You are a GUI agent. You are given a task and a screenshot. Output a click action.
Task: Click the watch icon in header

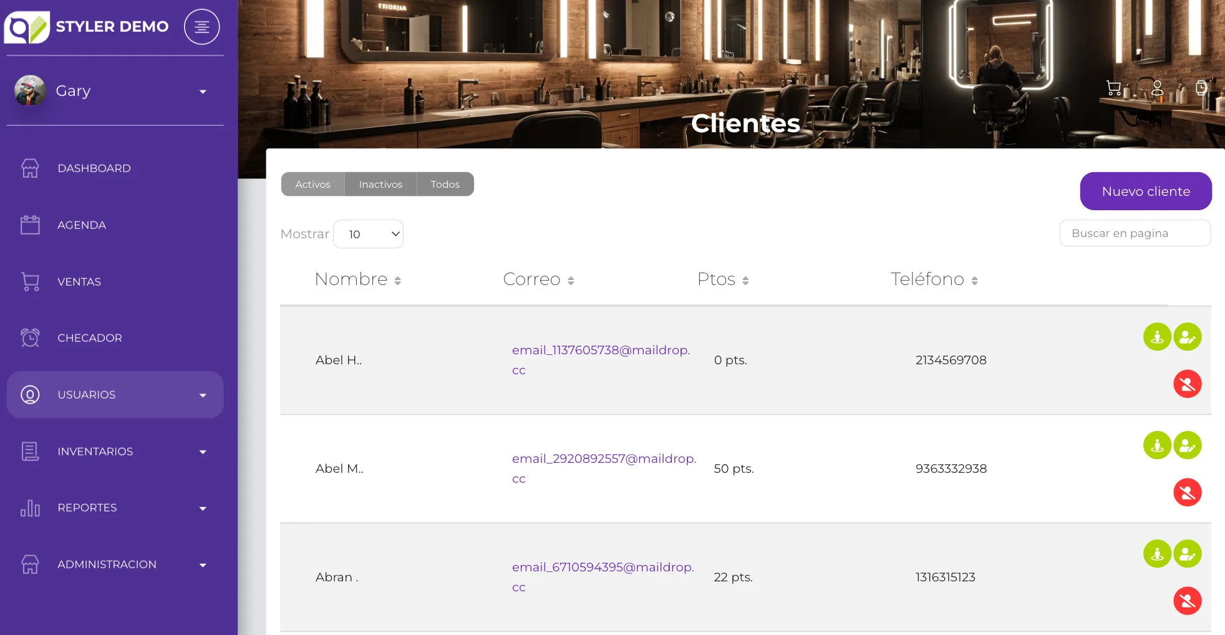click(x=1201, y=88)
